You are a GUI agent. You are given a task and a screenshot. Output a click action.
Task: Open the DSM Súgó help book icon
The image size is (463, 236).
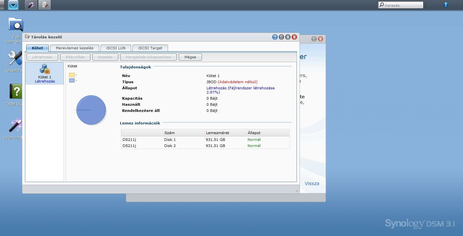click(16, 92)
